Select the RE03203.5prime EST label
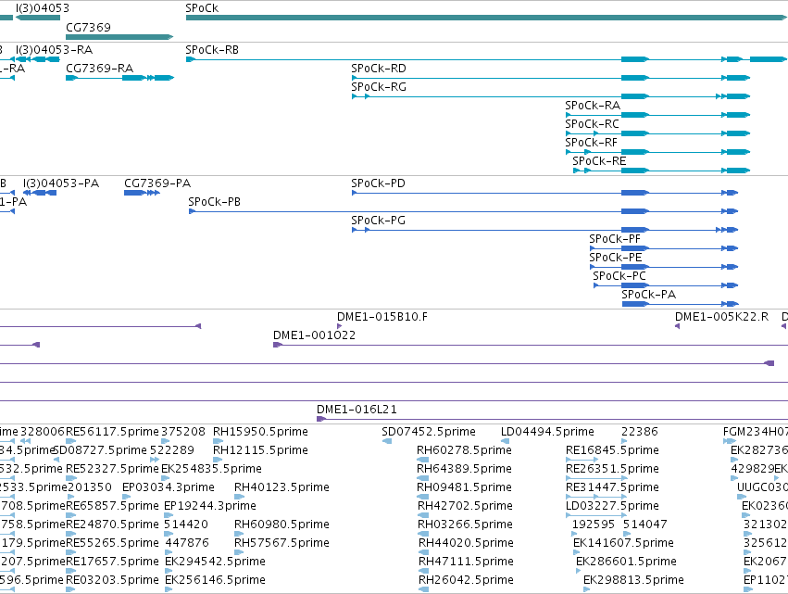 [x=112, y=581]
